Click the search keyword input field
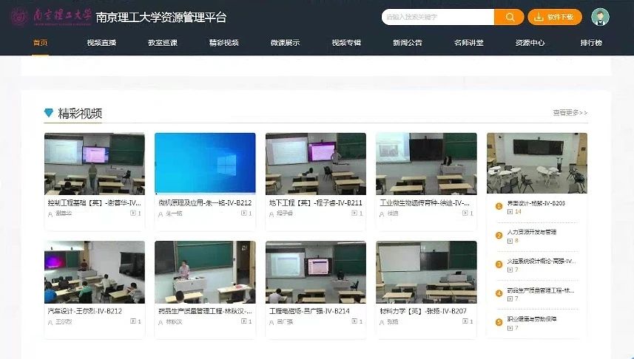This screenshot has width=634, height=359. [x=437, y=17]
